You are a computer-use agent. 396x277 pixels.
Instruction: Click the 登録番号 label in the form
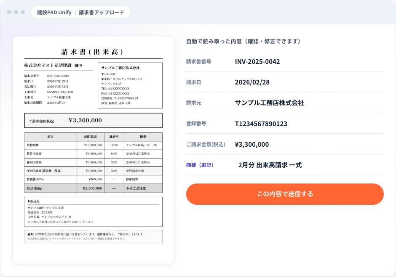click(196, 124)
